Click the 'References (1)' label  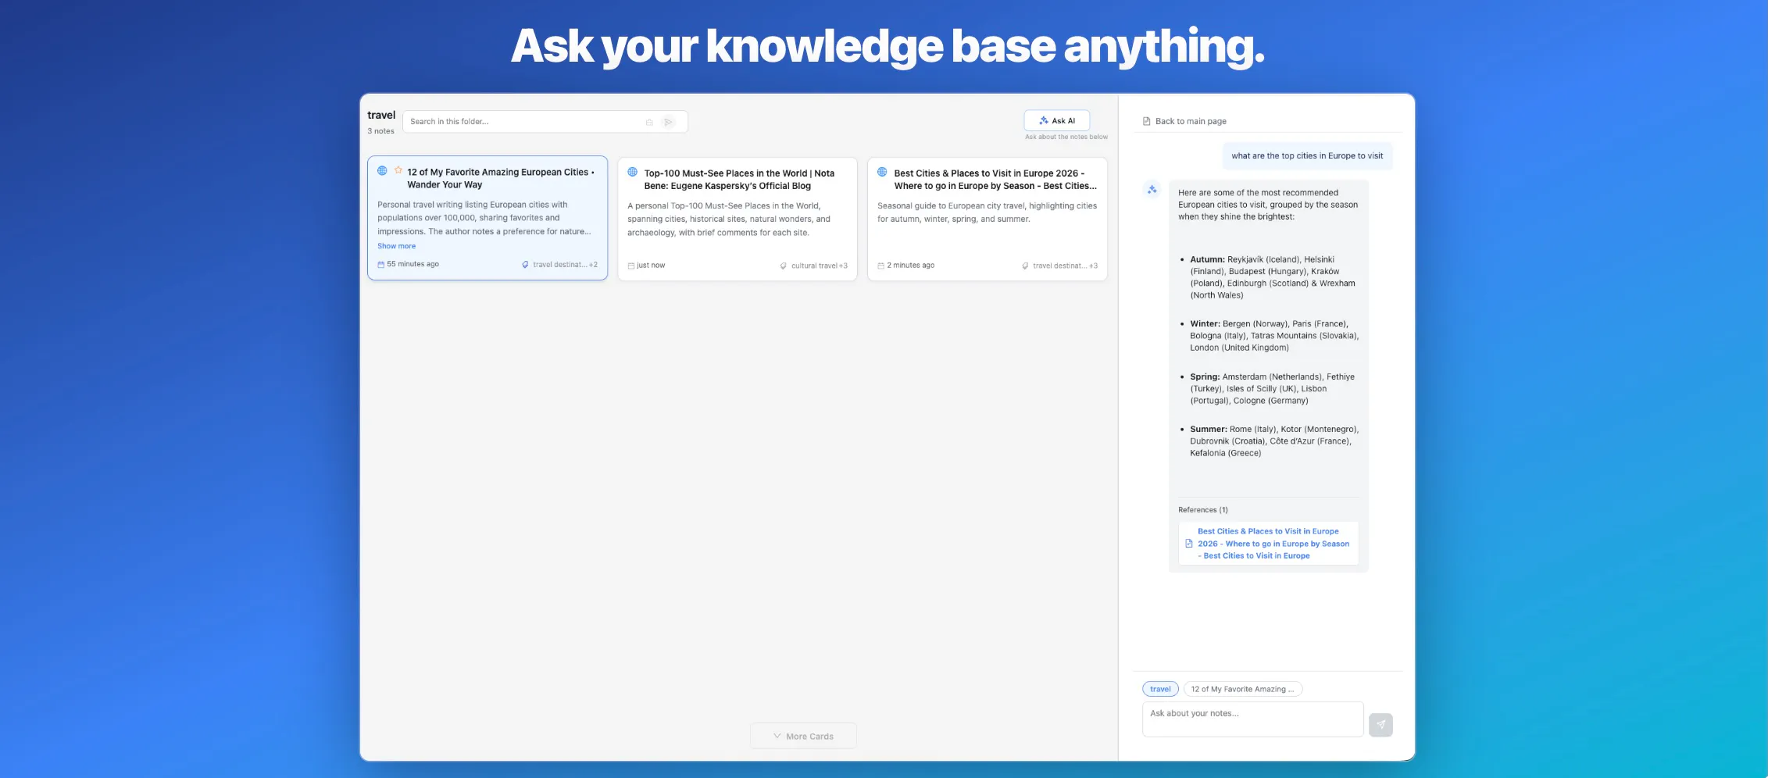(x=1203, y=510)
